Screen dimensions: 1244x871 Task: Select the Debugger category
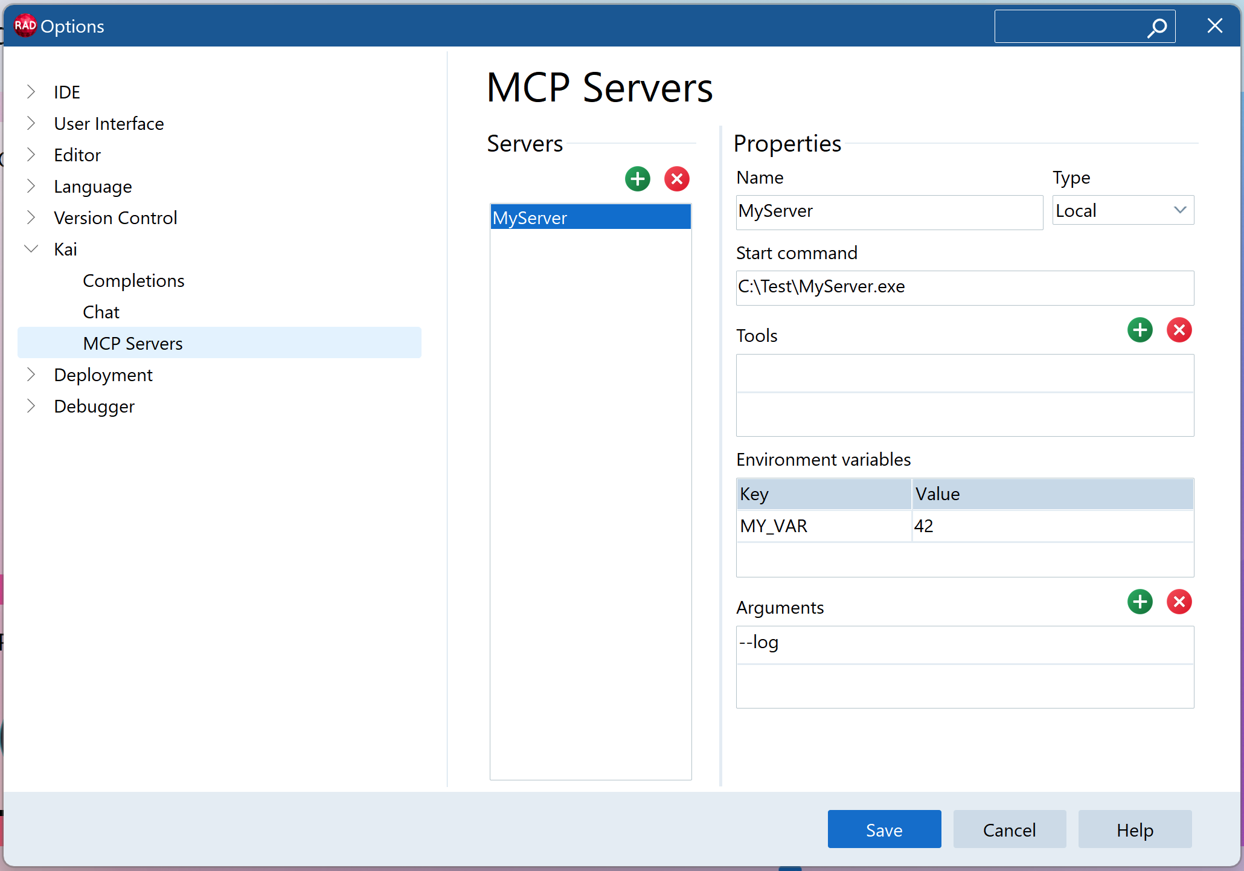(x=94, y=407)
